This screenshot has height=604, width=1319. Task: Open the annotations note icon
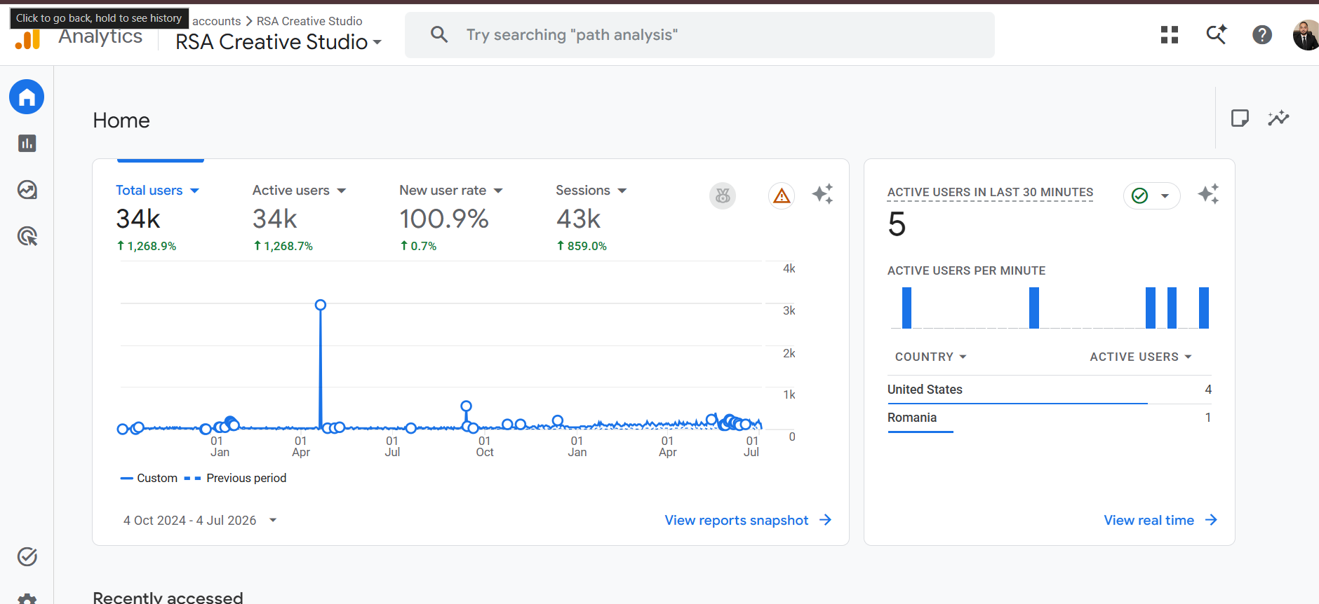pos(1240,118)
